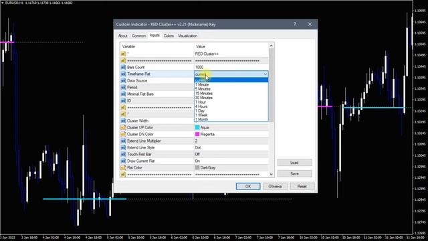Click the Extend Line Multiplier row icon
Viewport: 428px width, 241px height.
click(x=123, y=141)
